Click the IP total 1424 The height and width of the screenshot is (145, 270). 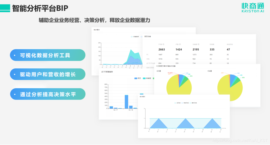[178, 49]
